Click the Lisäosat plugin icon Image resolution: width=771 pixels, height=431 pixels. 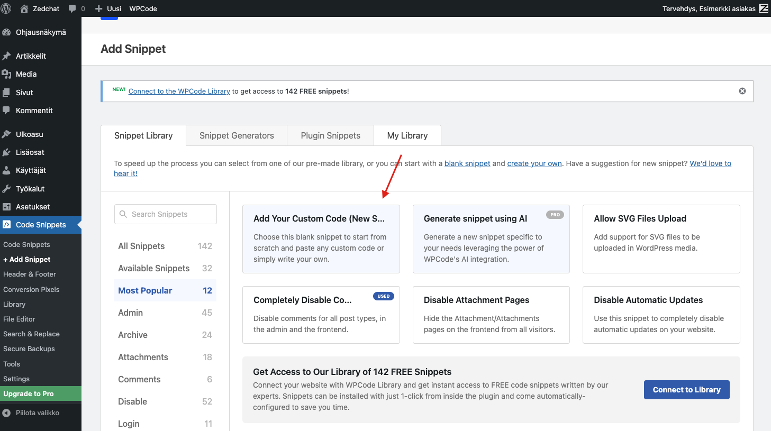(x=6, y=152)
